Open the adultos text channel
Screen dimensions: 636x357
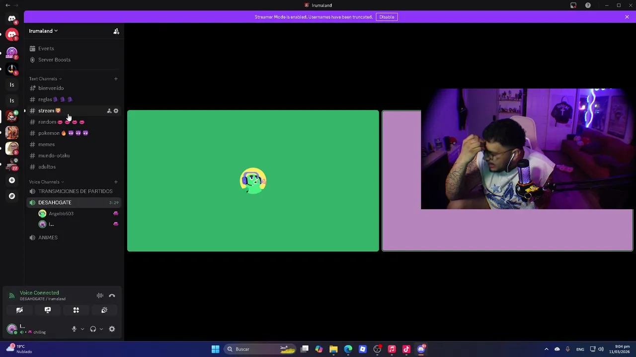click(74, 167)
